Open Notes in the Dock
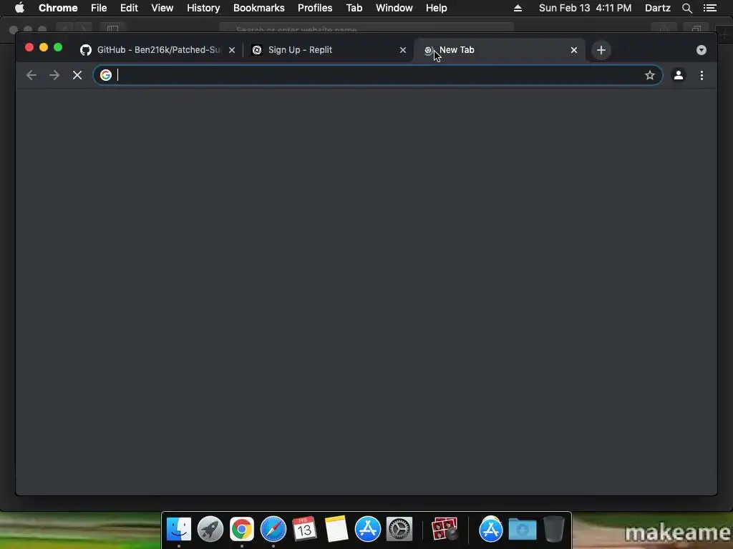The height and width of the screenshot is (549, 733). 336,530
